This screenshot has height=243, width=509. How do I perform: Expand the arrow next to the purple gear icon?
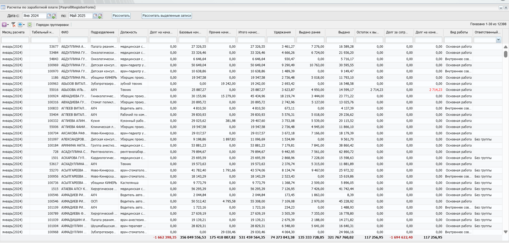point(8,25)
